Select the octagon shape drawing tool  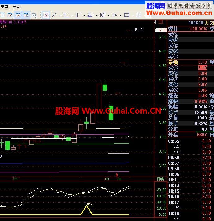[139, 15]
